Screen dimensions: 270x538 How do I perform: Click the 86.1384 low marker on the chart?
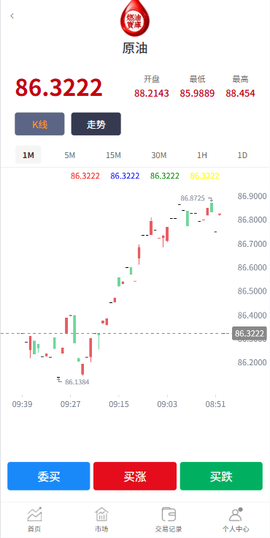[x=77, y=382]
